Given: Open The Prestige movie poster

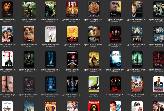Looking at the screenshot, I should click(x=72, y=84).
